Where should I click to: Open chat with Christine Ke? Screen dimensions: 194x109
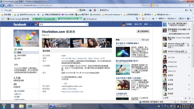click(x=176, y=67)
